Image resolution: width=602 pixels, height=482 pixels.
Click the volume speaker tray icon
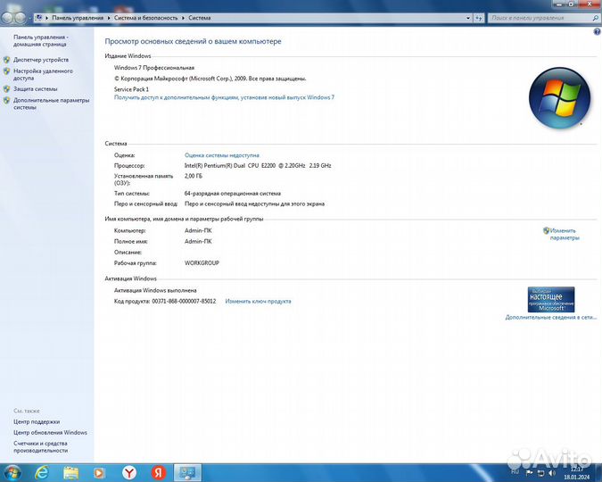552,473
